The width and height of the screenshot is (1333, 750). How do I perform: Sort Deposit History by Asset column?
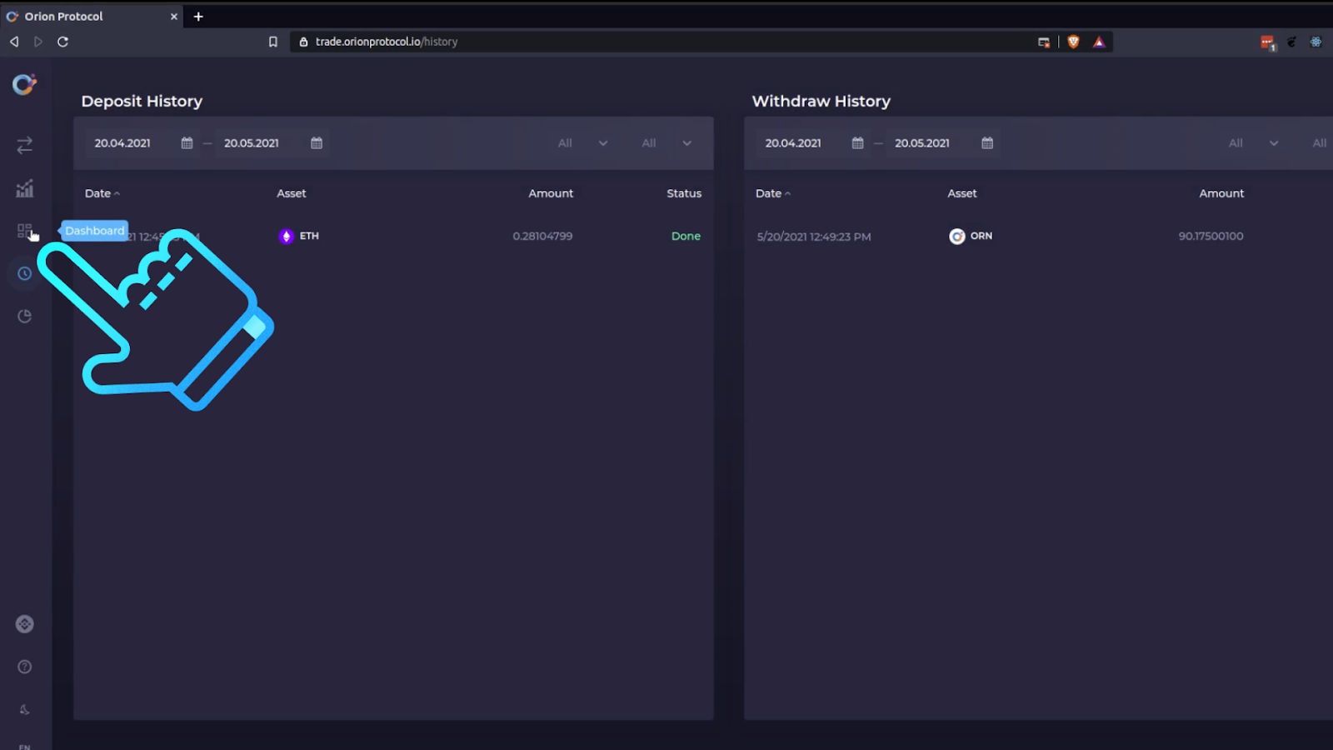(x=292, y=193)
